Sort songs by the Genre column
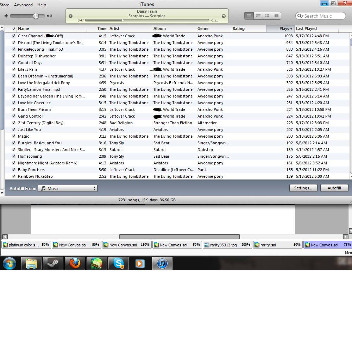The image size is (352, 352). [213, 29]
